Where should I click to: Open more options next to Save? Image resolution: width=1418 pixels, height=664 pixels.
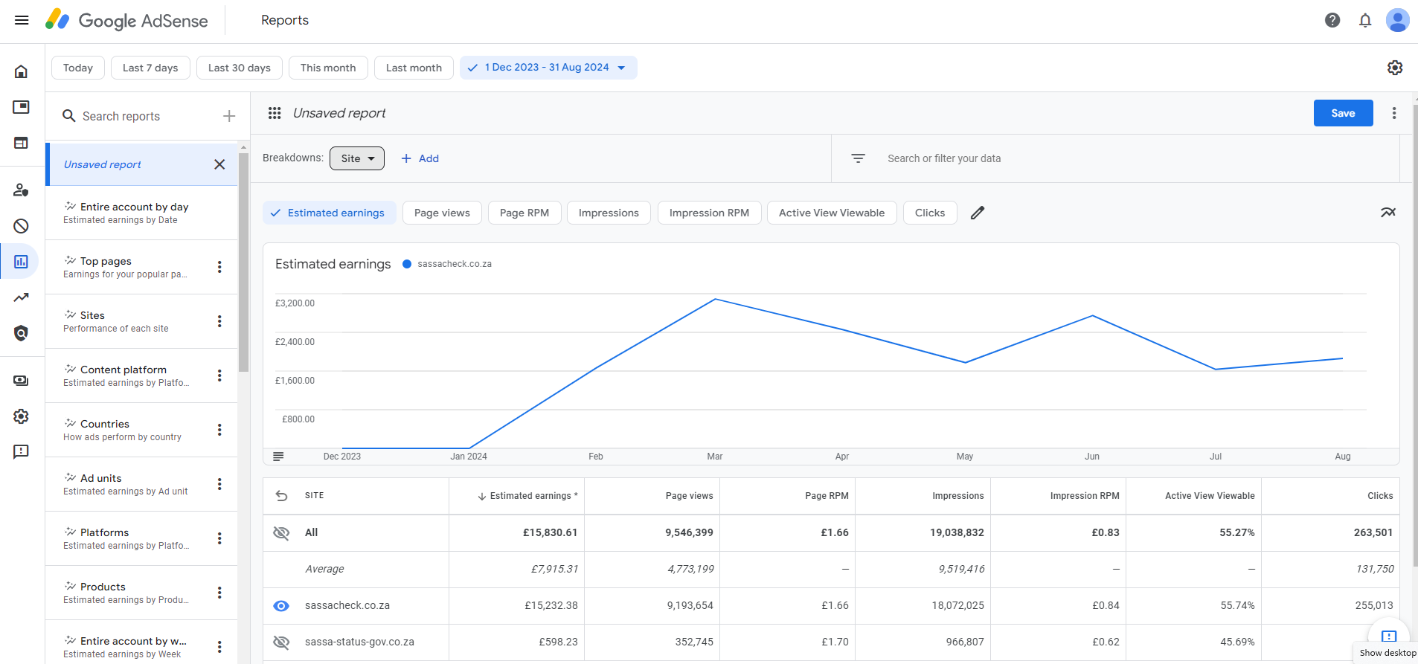pos(1394,113)
